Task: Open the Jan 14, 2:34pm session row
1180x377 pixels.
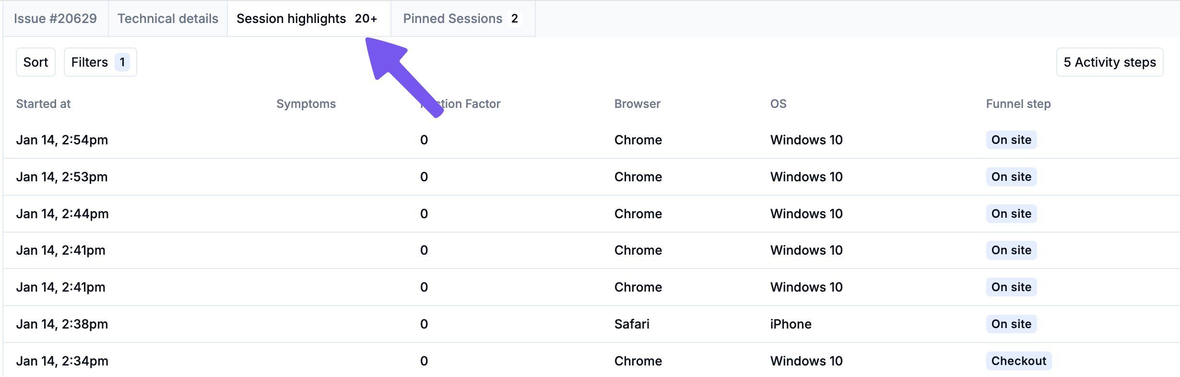Action: point(62,361)
